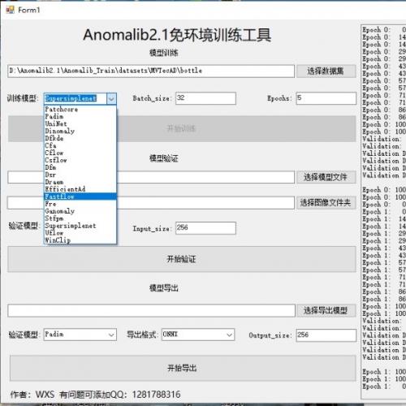Screen dimensions: 406x406
Task: Start validation with 开始验证 button
Action: click(x=182, y=259)
